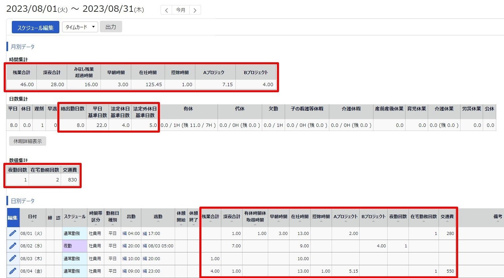The width and height of the screenshot is (504, 278).
Task: Sort by the 交通費 column in daily table
Action: coord(447,217)
